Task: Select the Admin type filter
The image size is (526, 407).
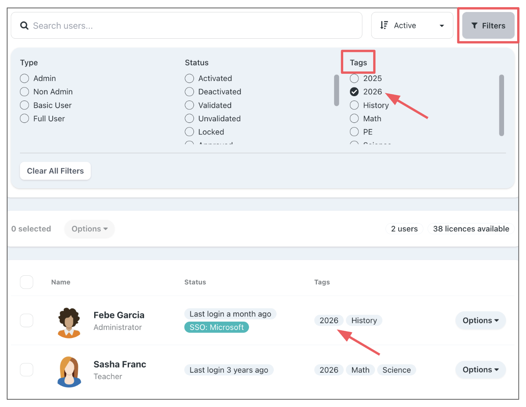Action: (x=25, y=79)
